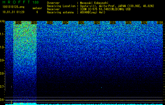Select the 0123 time marker label
Screen dimensions: 165x105
(50, 23)
